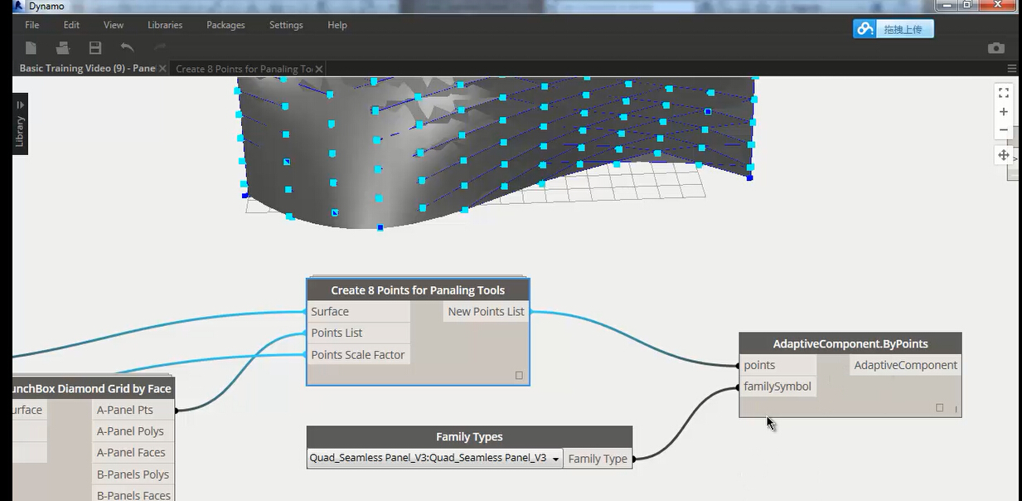Switch to Create 8 Points for Panaling tab
Viewport: 1022px width, 501px height.
tap(244, 69)
